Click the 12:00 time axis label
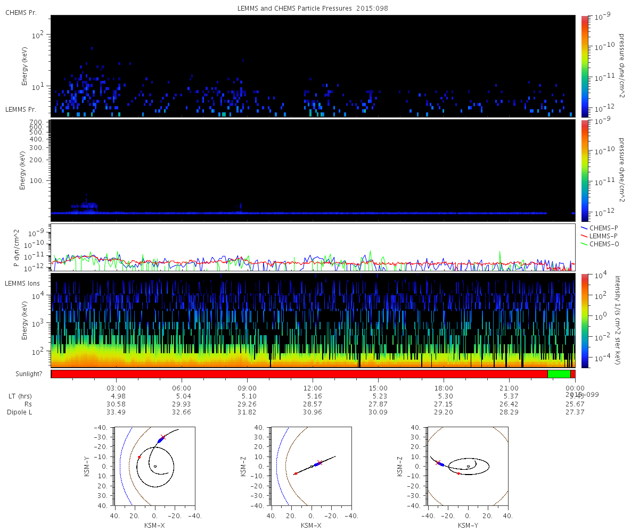The height and width of the screenshot is (532, 639). 313,388
